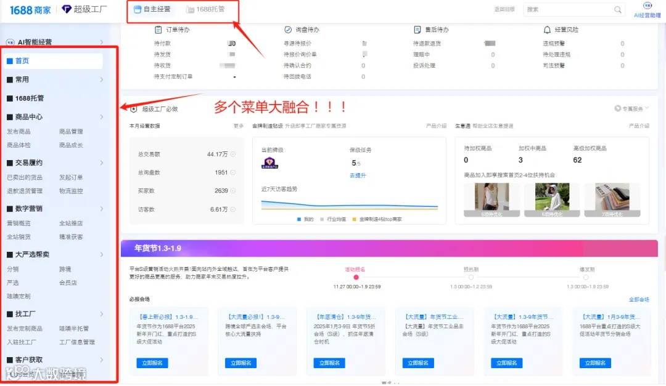Screen dimensions: 666x386
Task: Open the 专属服务 dropdown
Action: pyautogui.click(x=632, y=108)
